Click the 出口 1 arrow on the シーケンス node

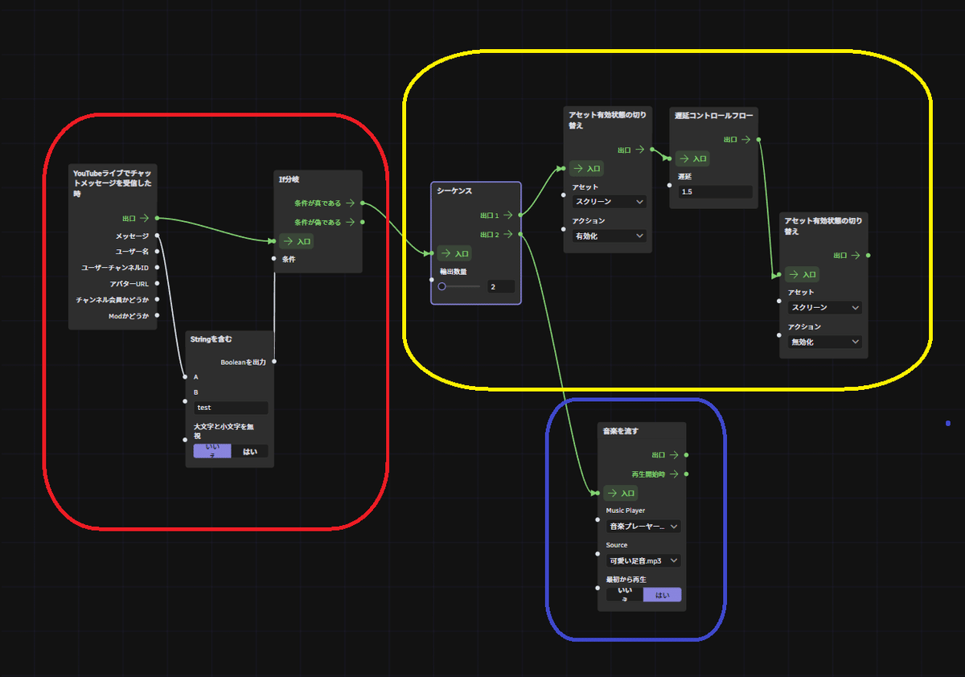pyautogui.click(x=507, y=215)
